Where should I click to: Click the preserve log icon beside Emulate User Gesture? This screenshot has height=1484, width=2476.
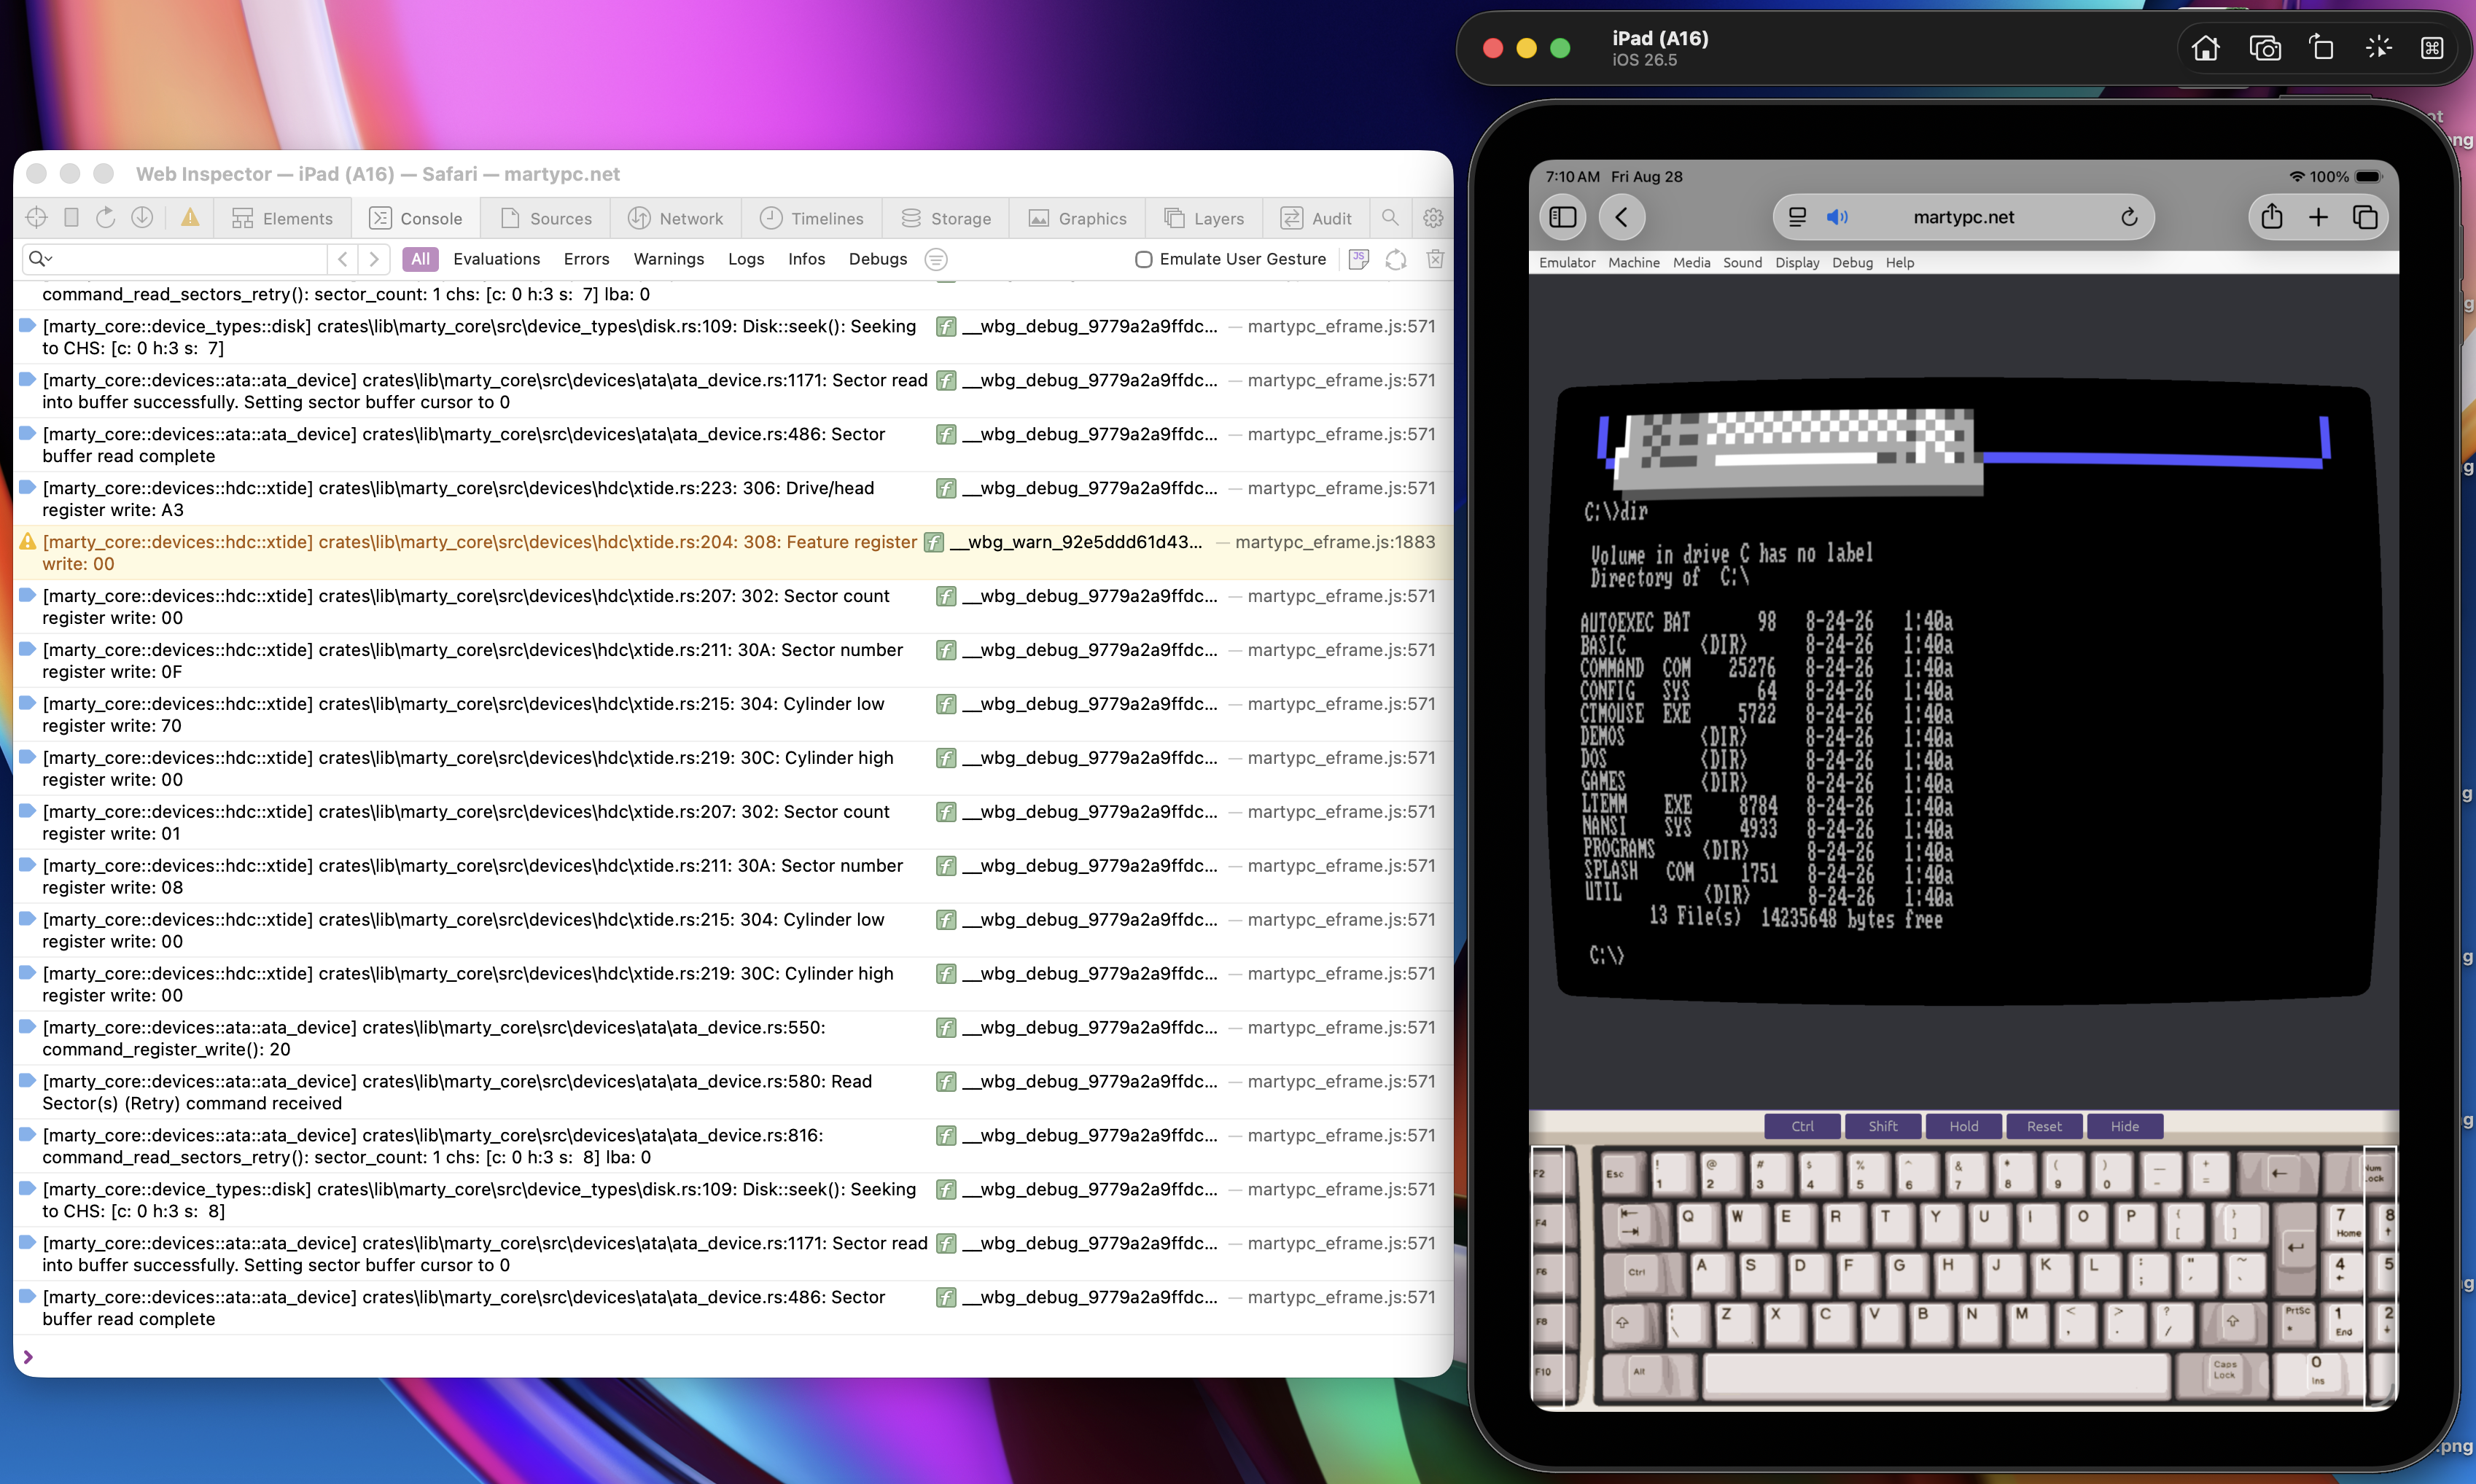[1358, 259]
